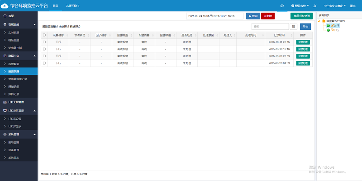The height and width of the screenshot is (181, 362).
Task: Click the green status icon beside 下行
Action: click(x=328, y=30)
